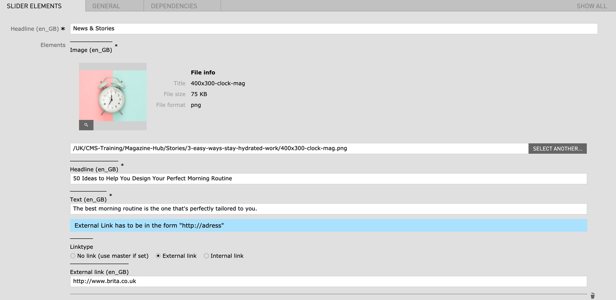616x300 pixels.
Task: Click the 'Linktype' label
Action: (x=82, y=247)
